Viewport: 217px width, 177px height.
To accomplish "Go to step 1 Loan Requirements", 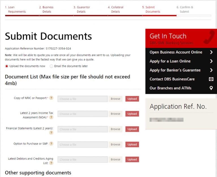I will click(15, 9).
